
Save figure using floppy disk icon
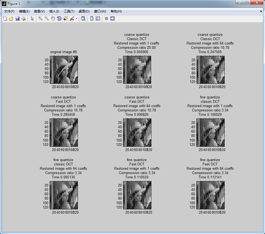tap(17, 19)
